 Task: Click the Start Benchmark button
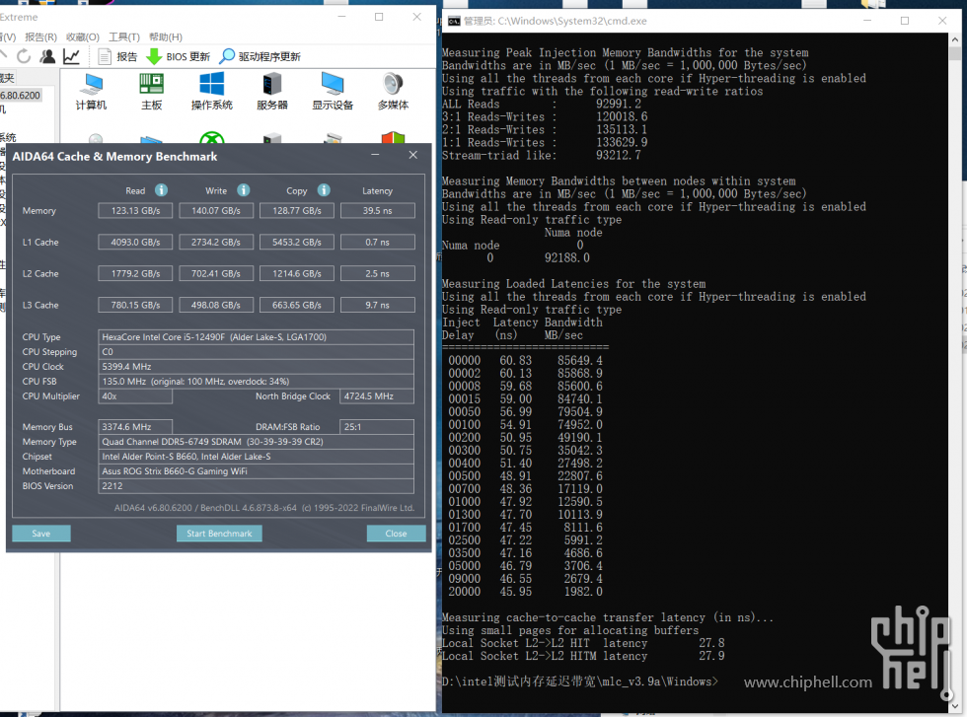pyautogui.click(x=219, y=534)
